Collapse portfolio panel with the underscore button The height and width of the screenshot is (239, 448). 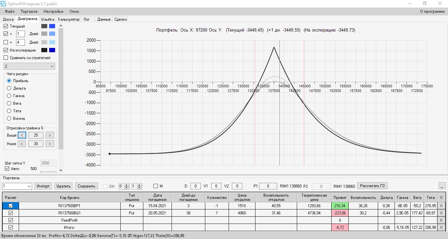point(442,186)
